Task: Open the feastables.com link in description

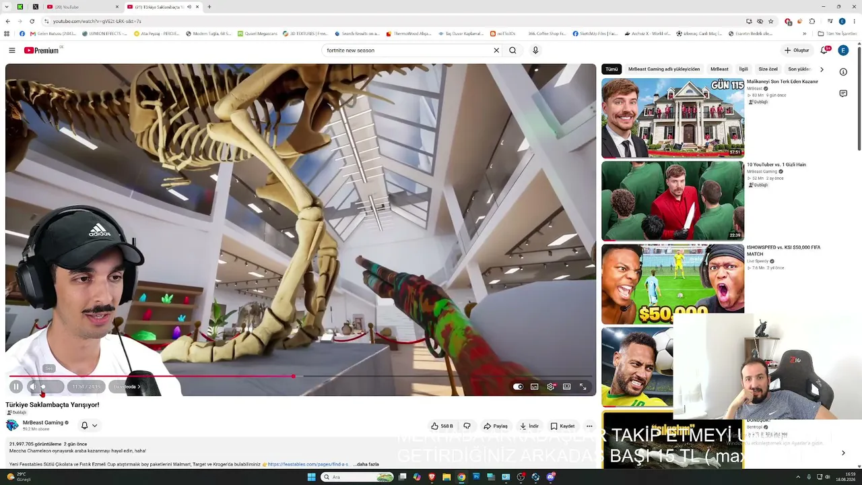Action: [x=308, y=464]
